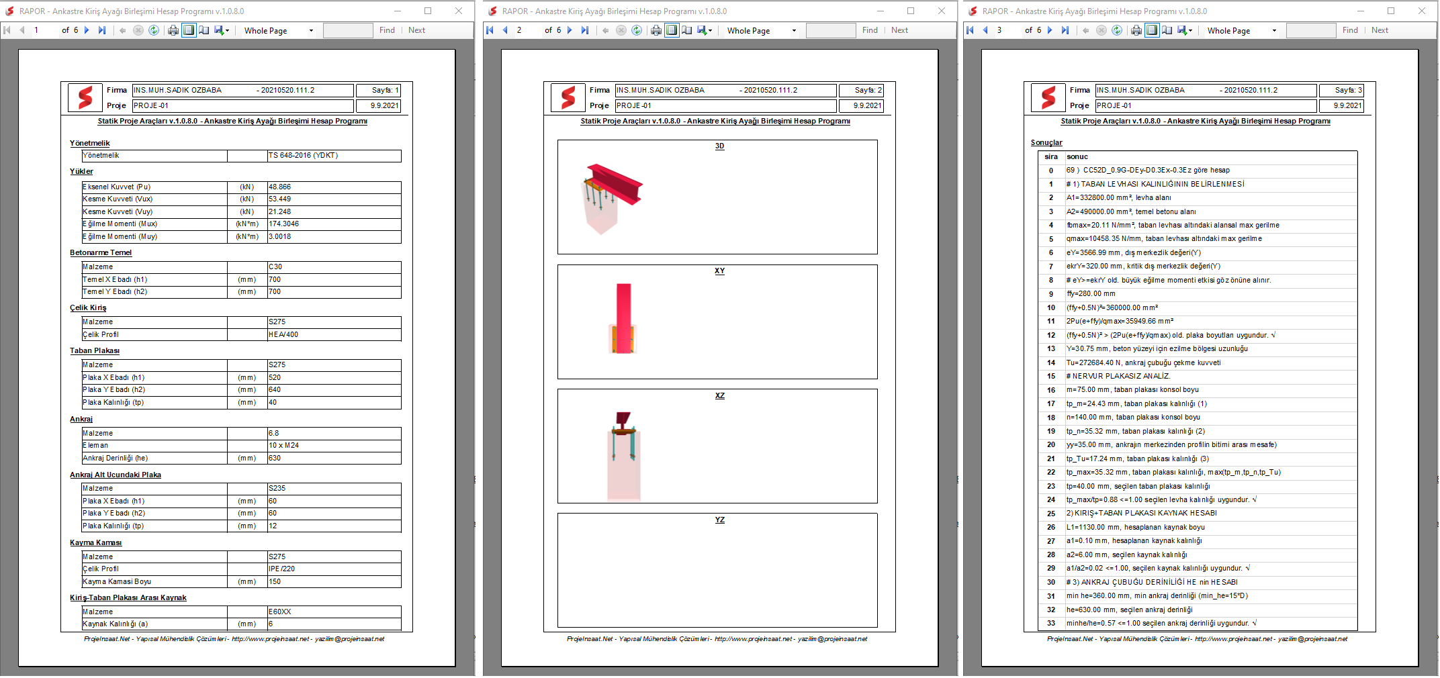Open Export menu in page 3 window
Viewport: 1440px width, 678px height.
click(x=1185, y=30)
